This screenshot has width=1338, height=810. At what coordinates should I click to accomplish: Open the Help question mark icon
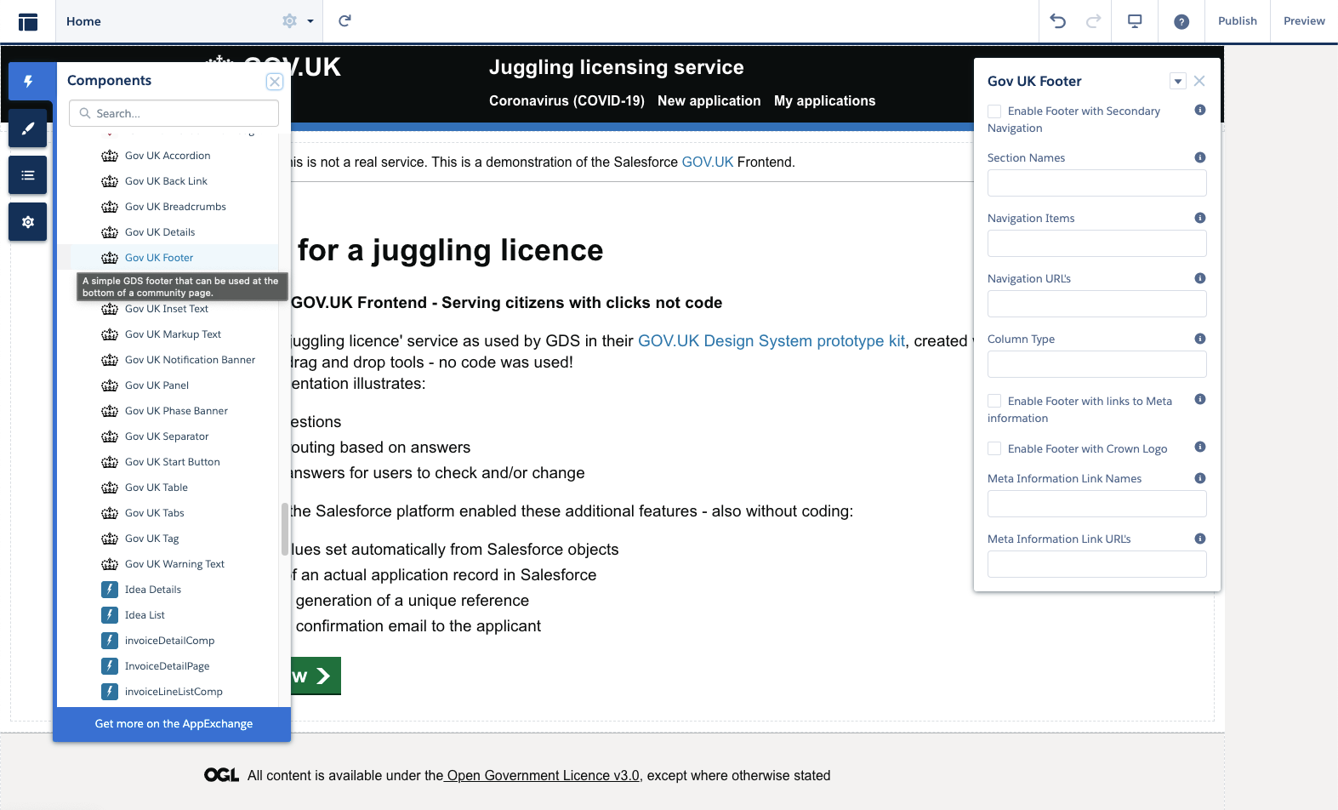click(1181, 21)
